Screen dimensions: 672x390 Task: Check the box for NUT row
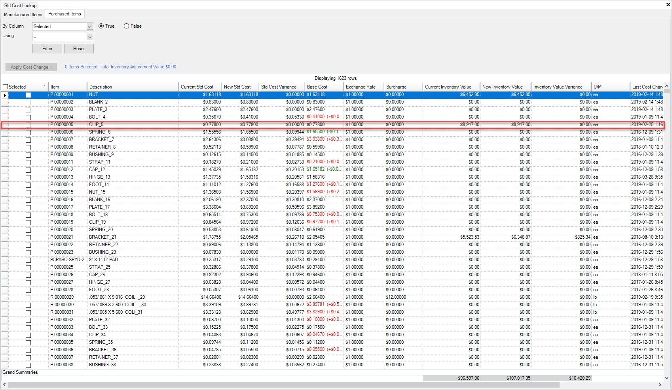(x=28, y=95)
